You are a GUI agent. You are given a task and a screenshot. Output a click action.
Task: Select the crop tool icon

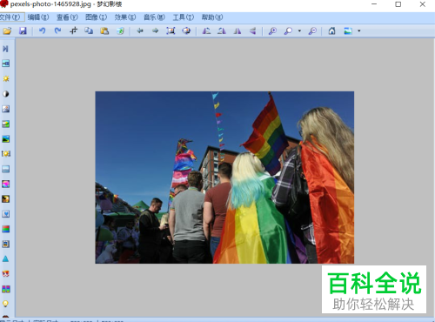pyautogui.click(x=73, y=30)
